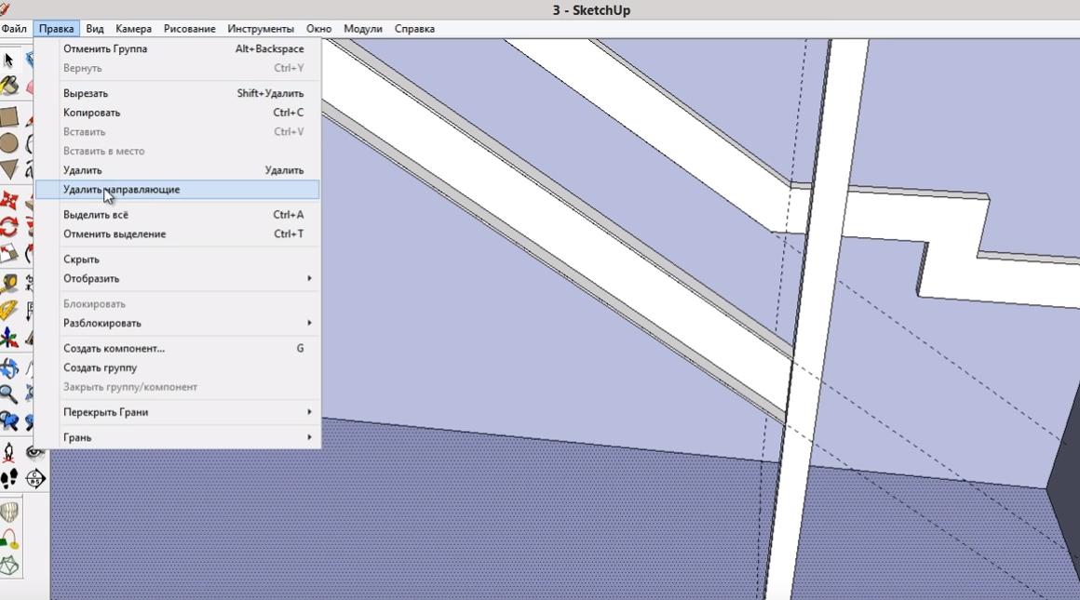
Task: Pick the Tape Measure tool
Action: pyautogui.click(x=9, y=284)
